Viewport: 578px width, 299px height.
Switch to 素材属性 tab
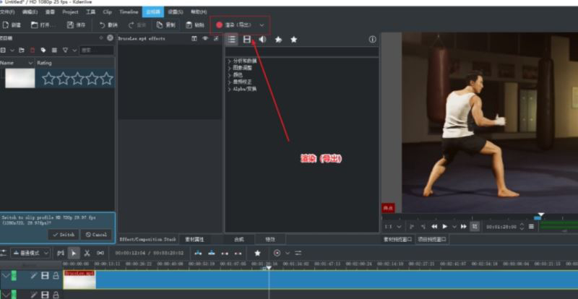[x=194, y=239]
